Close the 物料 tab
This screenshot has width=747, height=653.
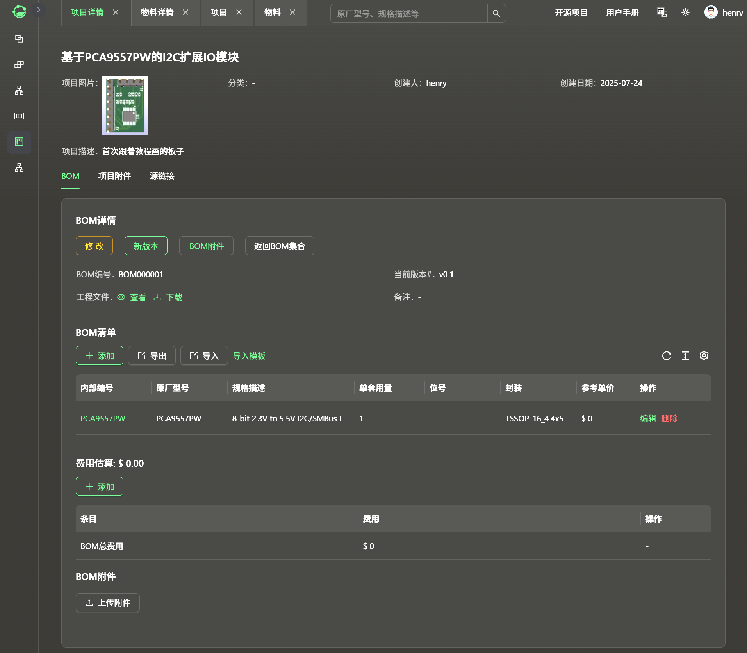[x=292, y=12]
